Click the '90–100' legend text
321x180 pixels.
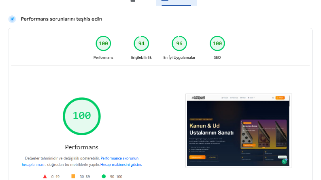pos(116,176)
